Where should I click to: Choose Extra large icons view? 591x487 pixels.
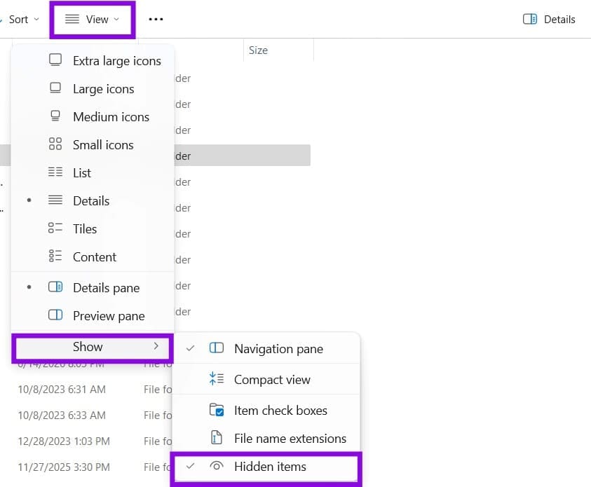pos(93,61)
